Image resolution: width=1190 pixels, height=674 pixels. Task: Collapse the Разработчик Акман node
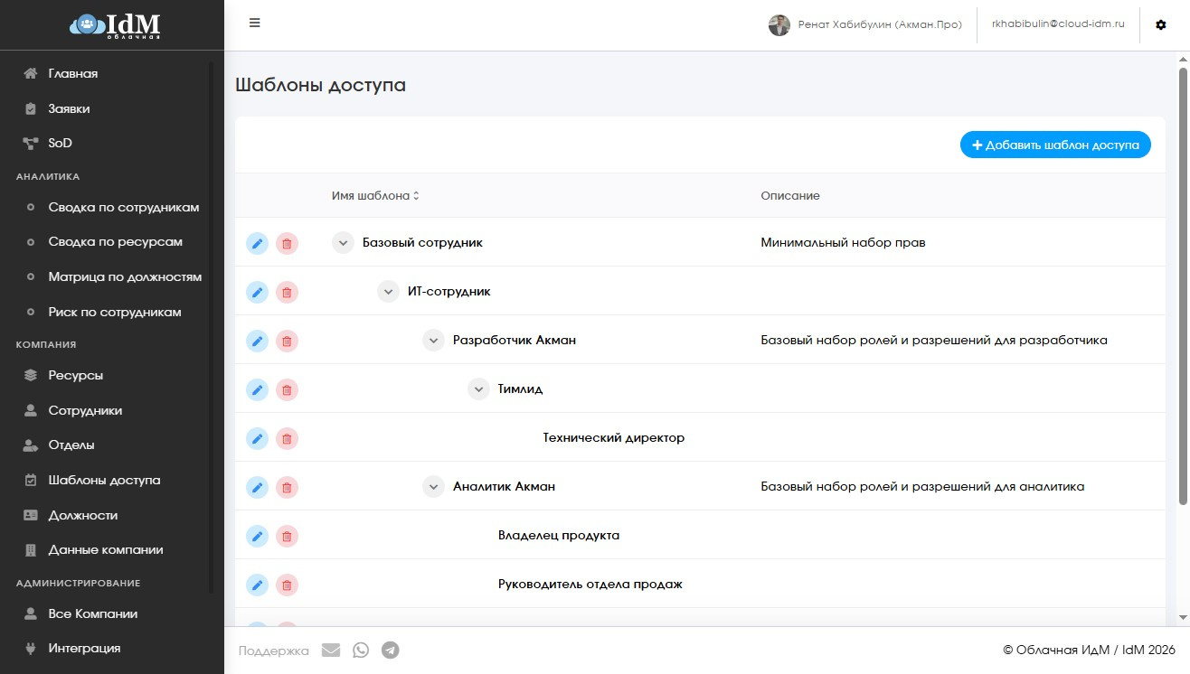[x=433, y=341]
